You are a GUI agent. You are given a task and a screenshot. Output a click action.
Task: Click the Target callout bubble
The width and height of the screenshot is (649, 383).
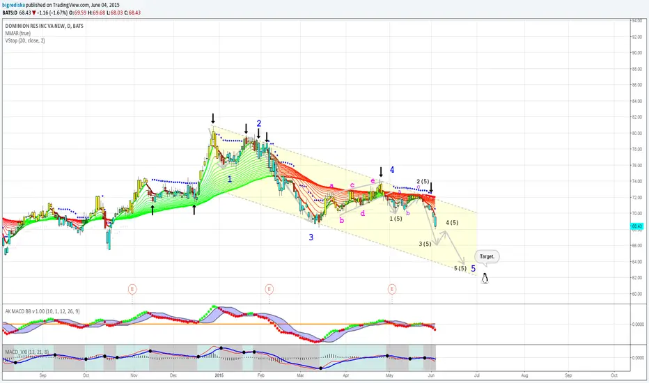487,257
